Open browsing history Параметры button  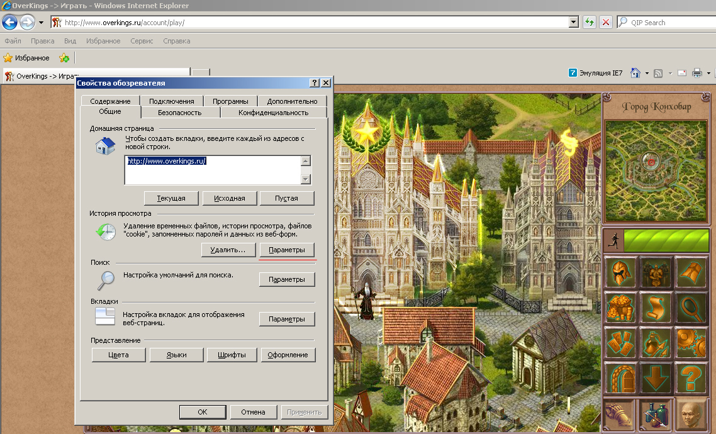click(x=287, y=250)
